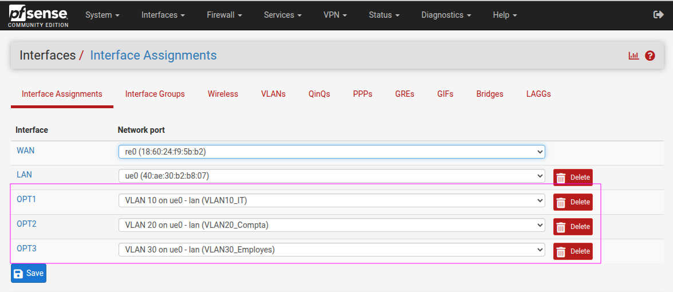Open the Firewall menu

(x=224, y=15)
